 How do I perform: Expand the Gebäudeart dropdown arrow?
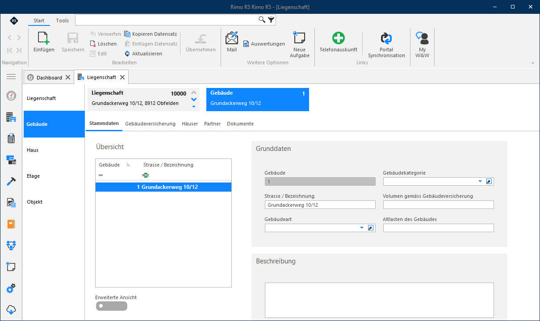(x=362, y=228)
